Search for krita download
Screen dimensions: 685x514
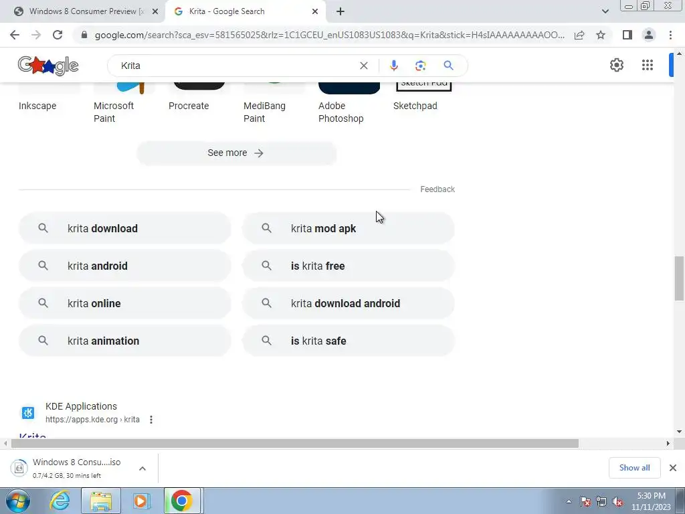[124, 228]
